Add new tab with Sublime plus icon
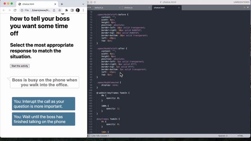The image size is (251, 141). pos(244,7)
